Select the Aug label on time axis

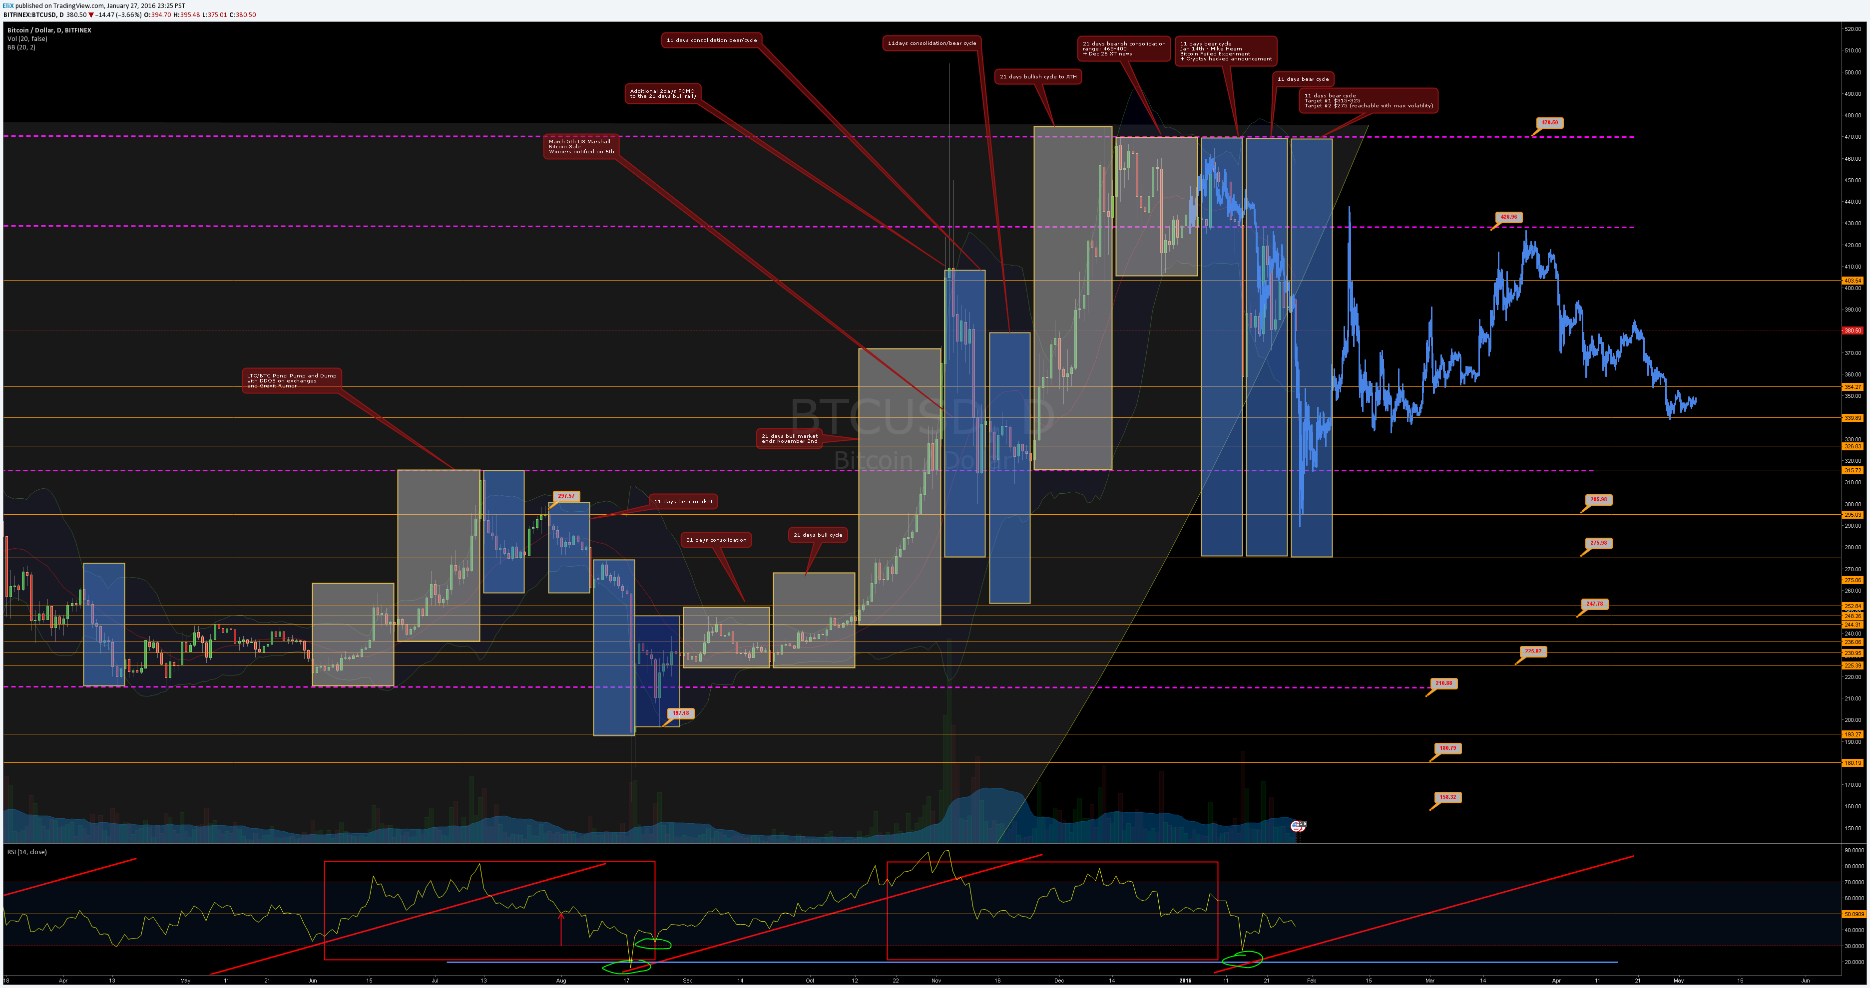coord(561,981)
